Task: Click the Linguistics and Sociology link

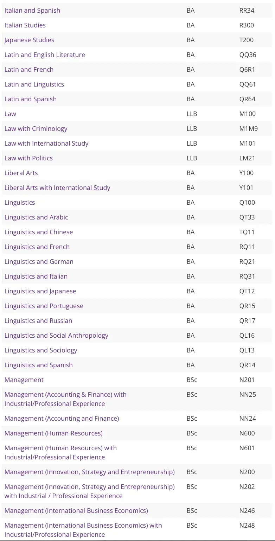Action: (41, 350)
